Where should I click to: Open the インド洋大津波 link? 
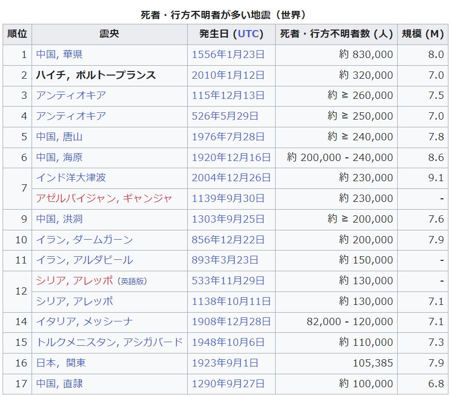(x=71, y=178)
